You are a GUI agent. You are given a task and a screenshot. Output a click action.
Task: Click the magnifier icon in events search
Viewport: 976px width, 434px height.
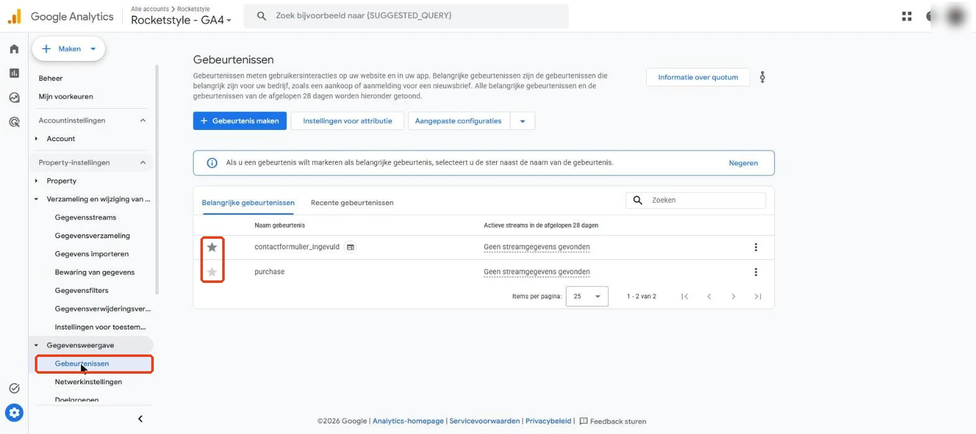tap(637, 200)
